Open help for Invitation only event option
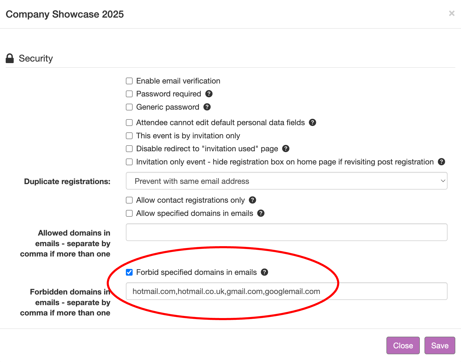 point(441,162)
